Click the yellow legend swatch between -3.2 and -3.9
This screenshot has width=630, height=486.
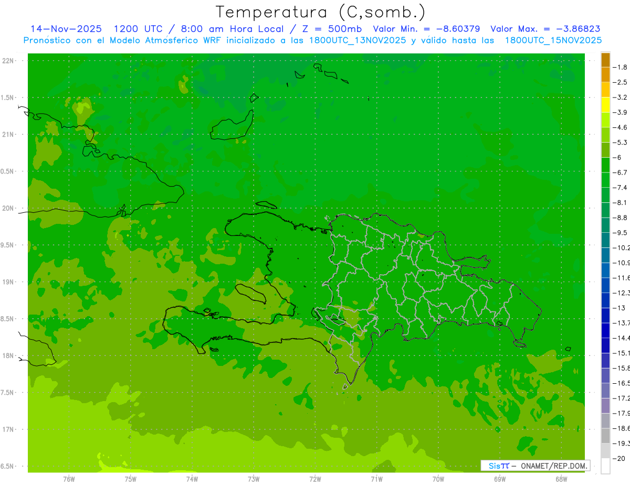605,105
